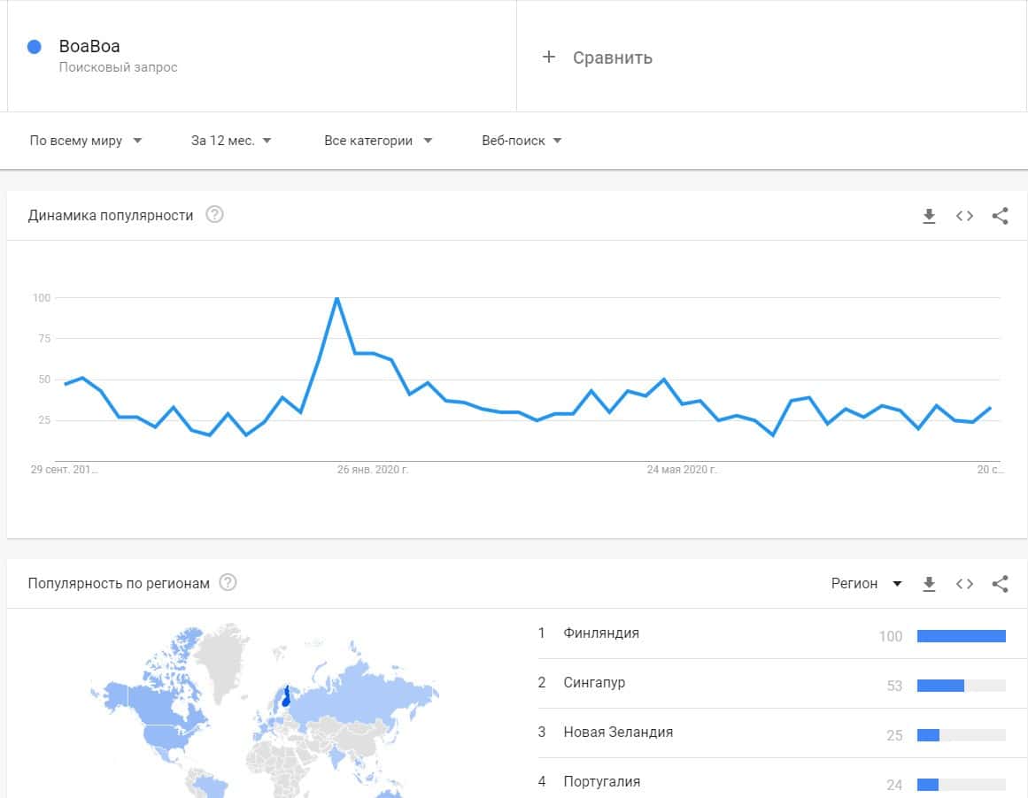
Task: Expand the Регион breakdown dropdown
Action: pos(866,584)
